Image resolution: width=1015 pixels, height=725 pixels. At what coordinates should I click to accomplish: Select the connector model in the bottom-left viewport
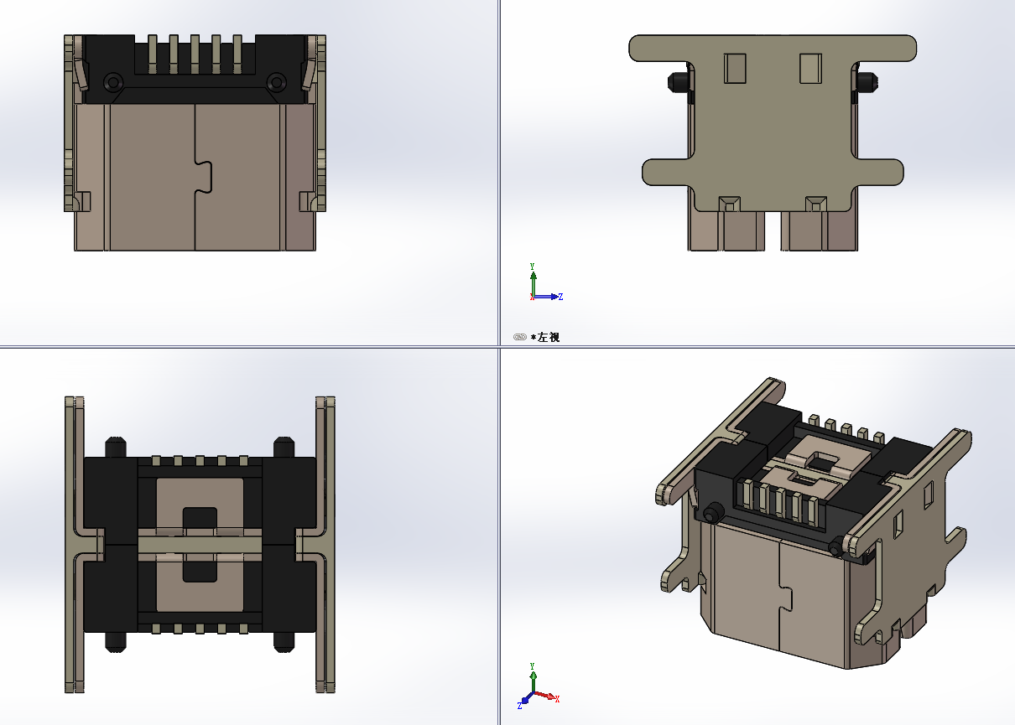point(200,544)
